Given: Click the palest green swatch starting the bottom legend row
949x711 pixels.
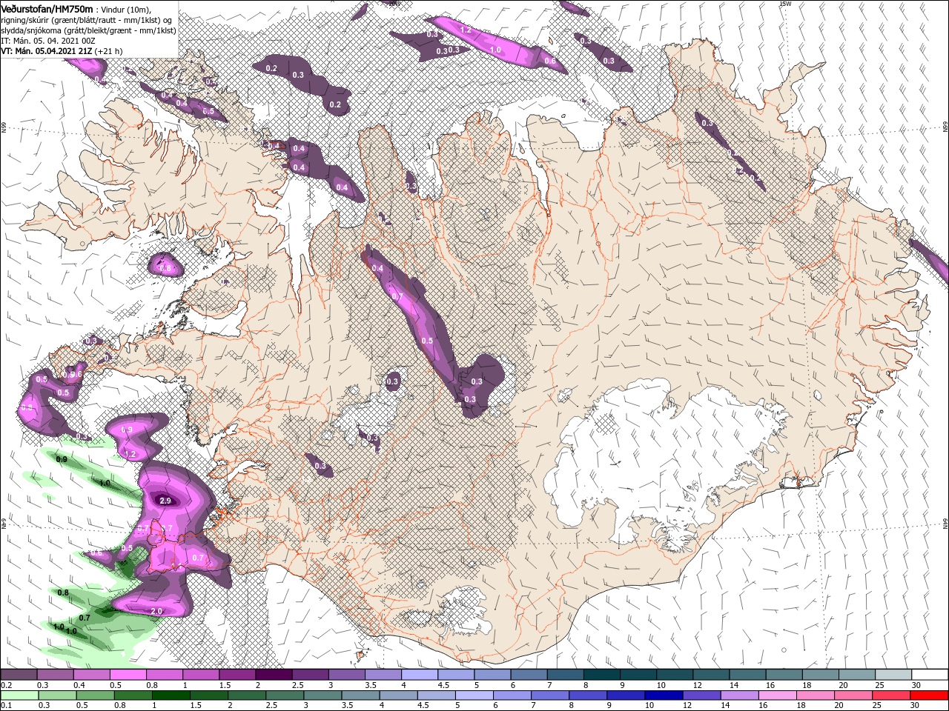Looking at the screenshot, I should click(19, 695).
